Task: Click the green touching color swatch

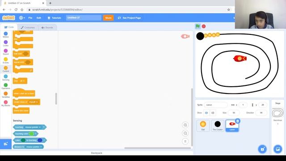Action: pos(31,134)
